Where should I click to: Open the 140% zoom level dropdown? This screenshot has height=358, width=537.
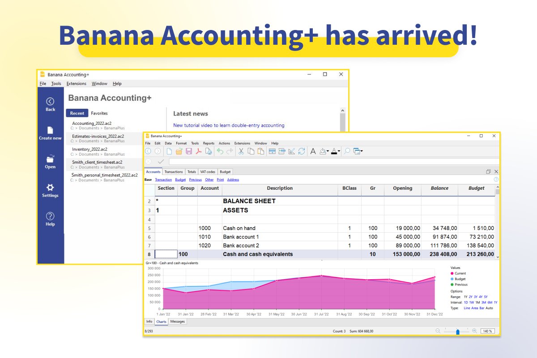pyautogui.click(x=487, y=331)
